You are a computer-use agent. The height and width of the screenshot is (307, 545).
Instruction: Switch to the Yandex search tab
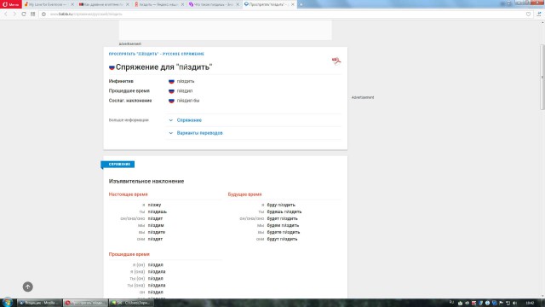pyautogui.click(x=157, y=4)
